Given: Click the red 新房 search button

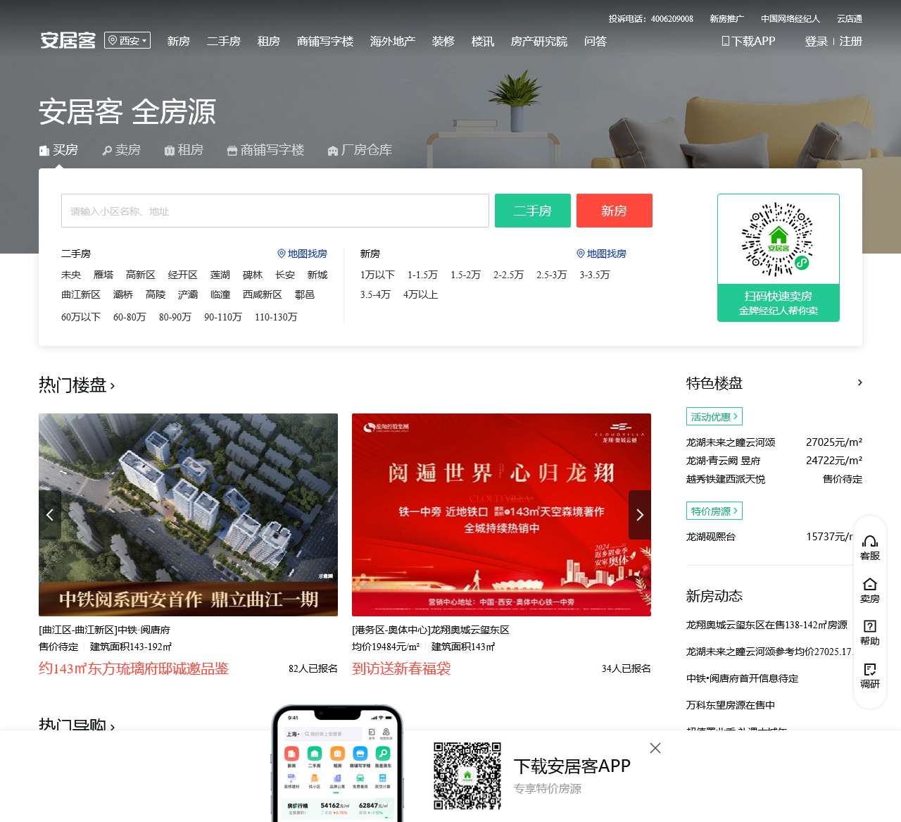Looking at the screenshot, I should [x=615, y=211].
